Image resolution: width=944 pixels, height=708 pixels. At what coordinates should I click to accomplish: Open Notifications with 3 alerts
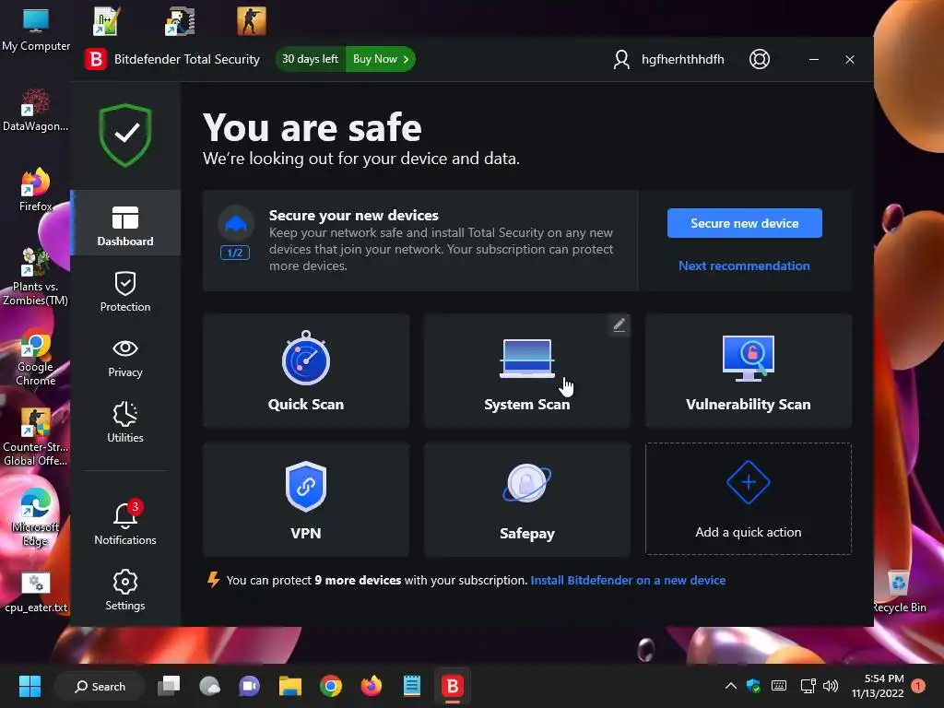pos(125,523)
